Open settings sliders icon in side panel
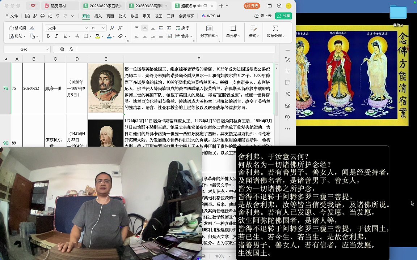 pos(287,71)
